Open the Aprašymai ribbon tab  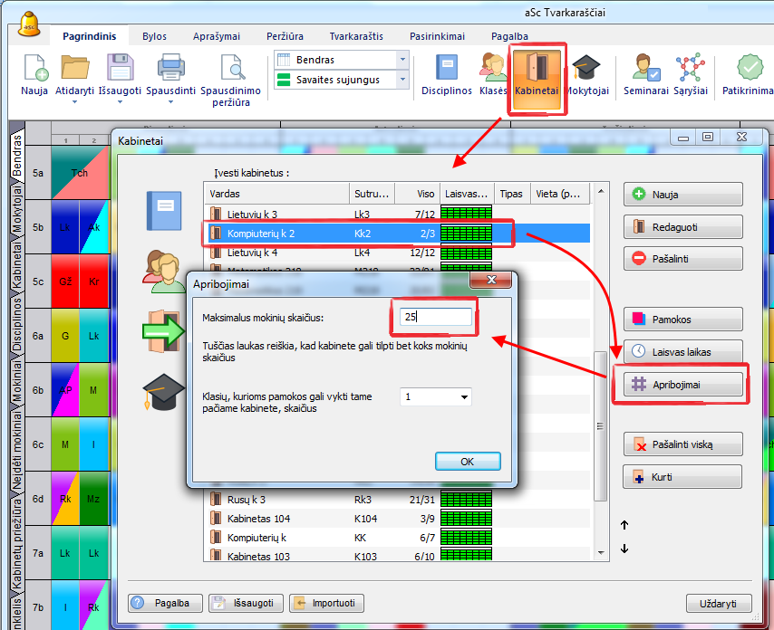pyautogui.click(x=217, y=36)
